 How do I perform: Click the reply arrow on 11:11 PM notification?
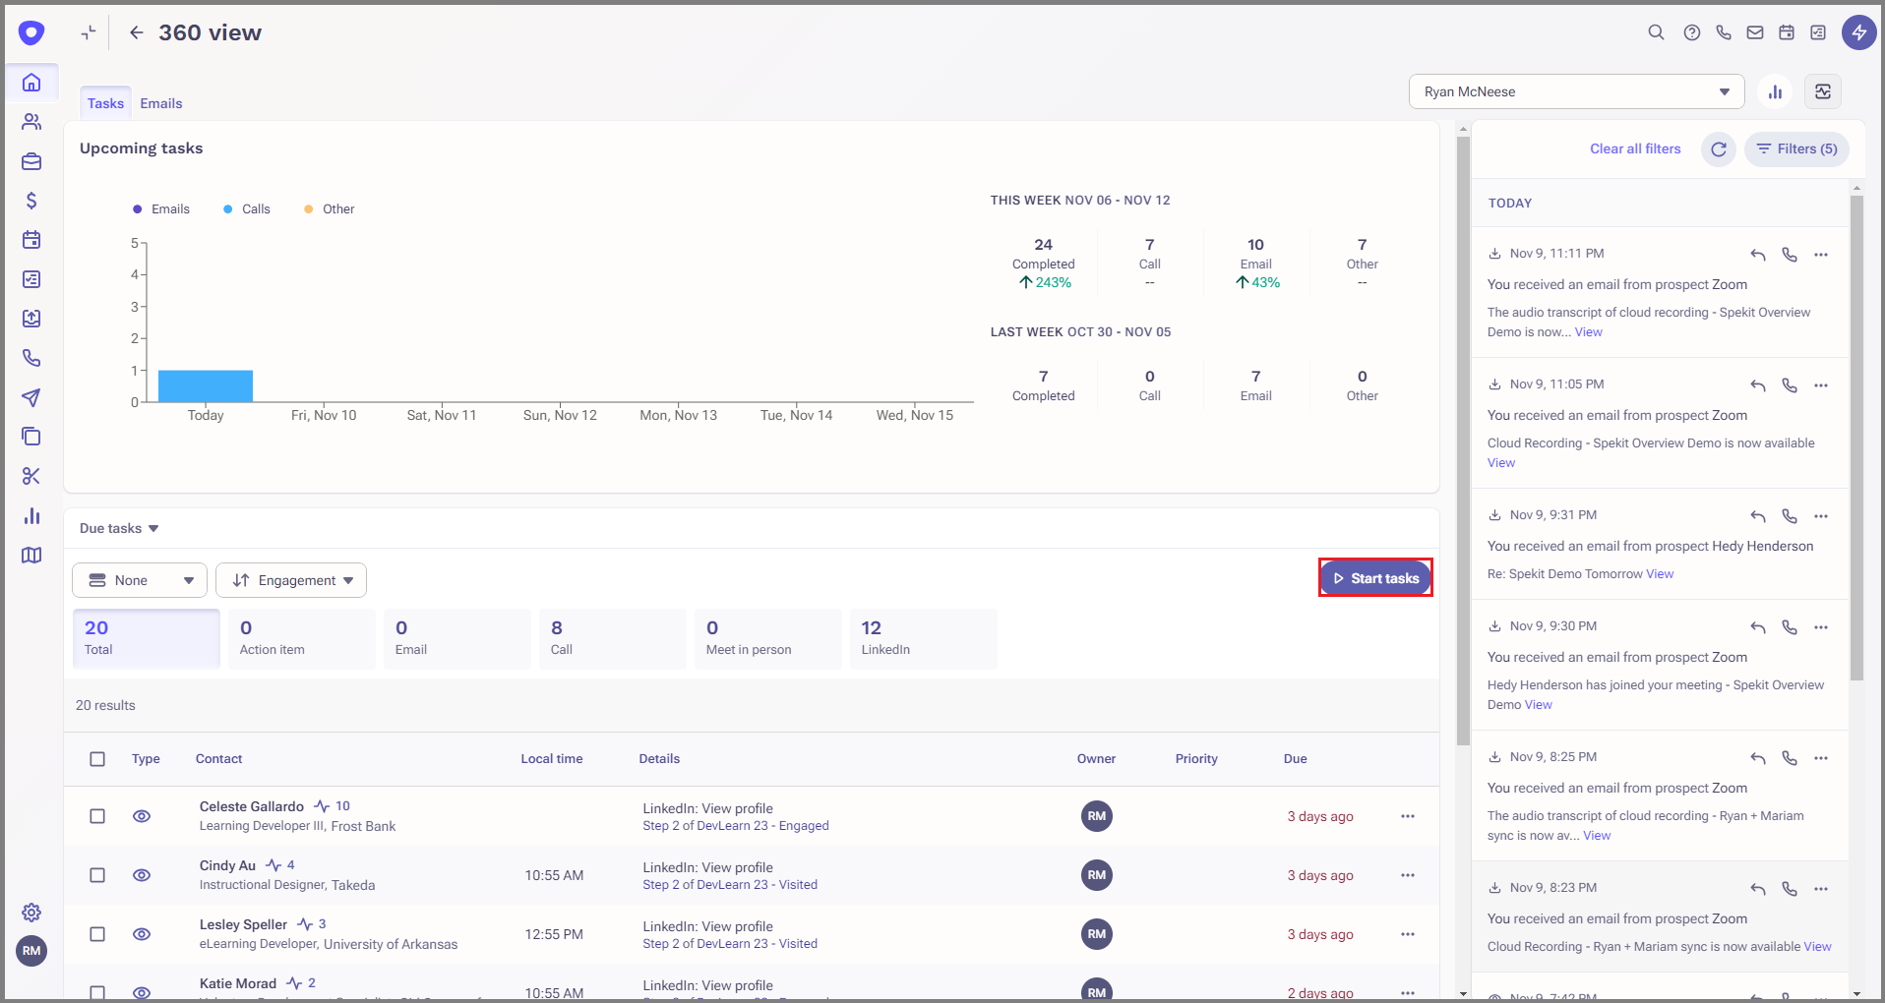[1757, 255]
